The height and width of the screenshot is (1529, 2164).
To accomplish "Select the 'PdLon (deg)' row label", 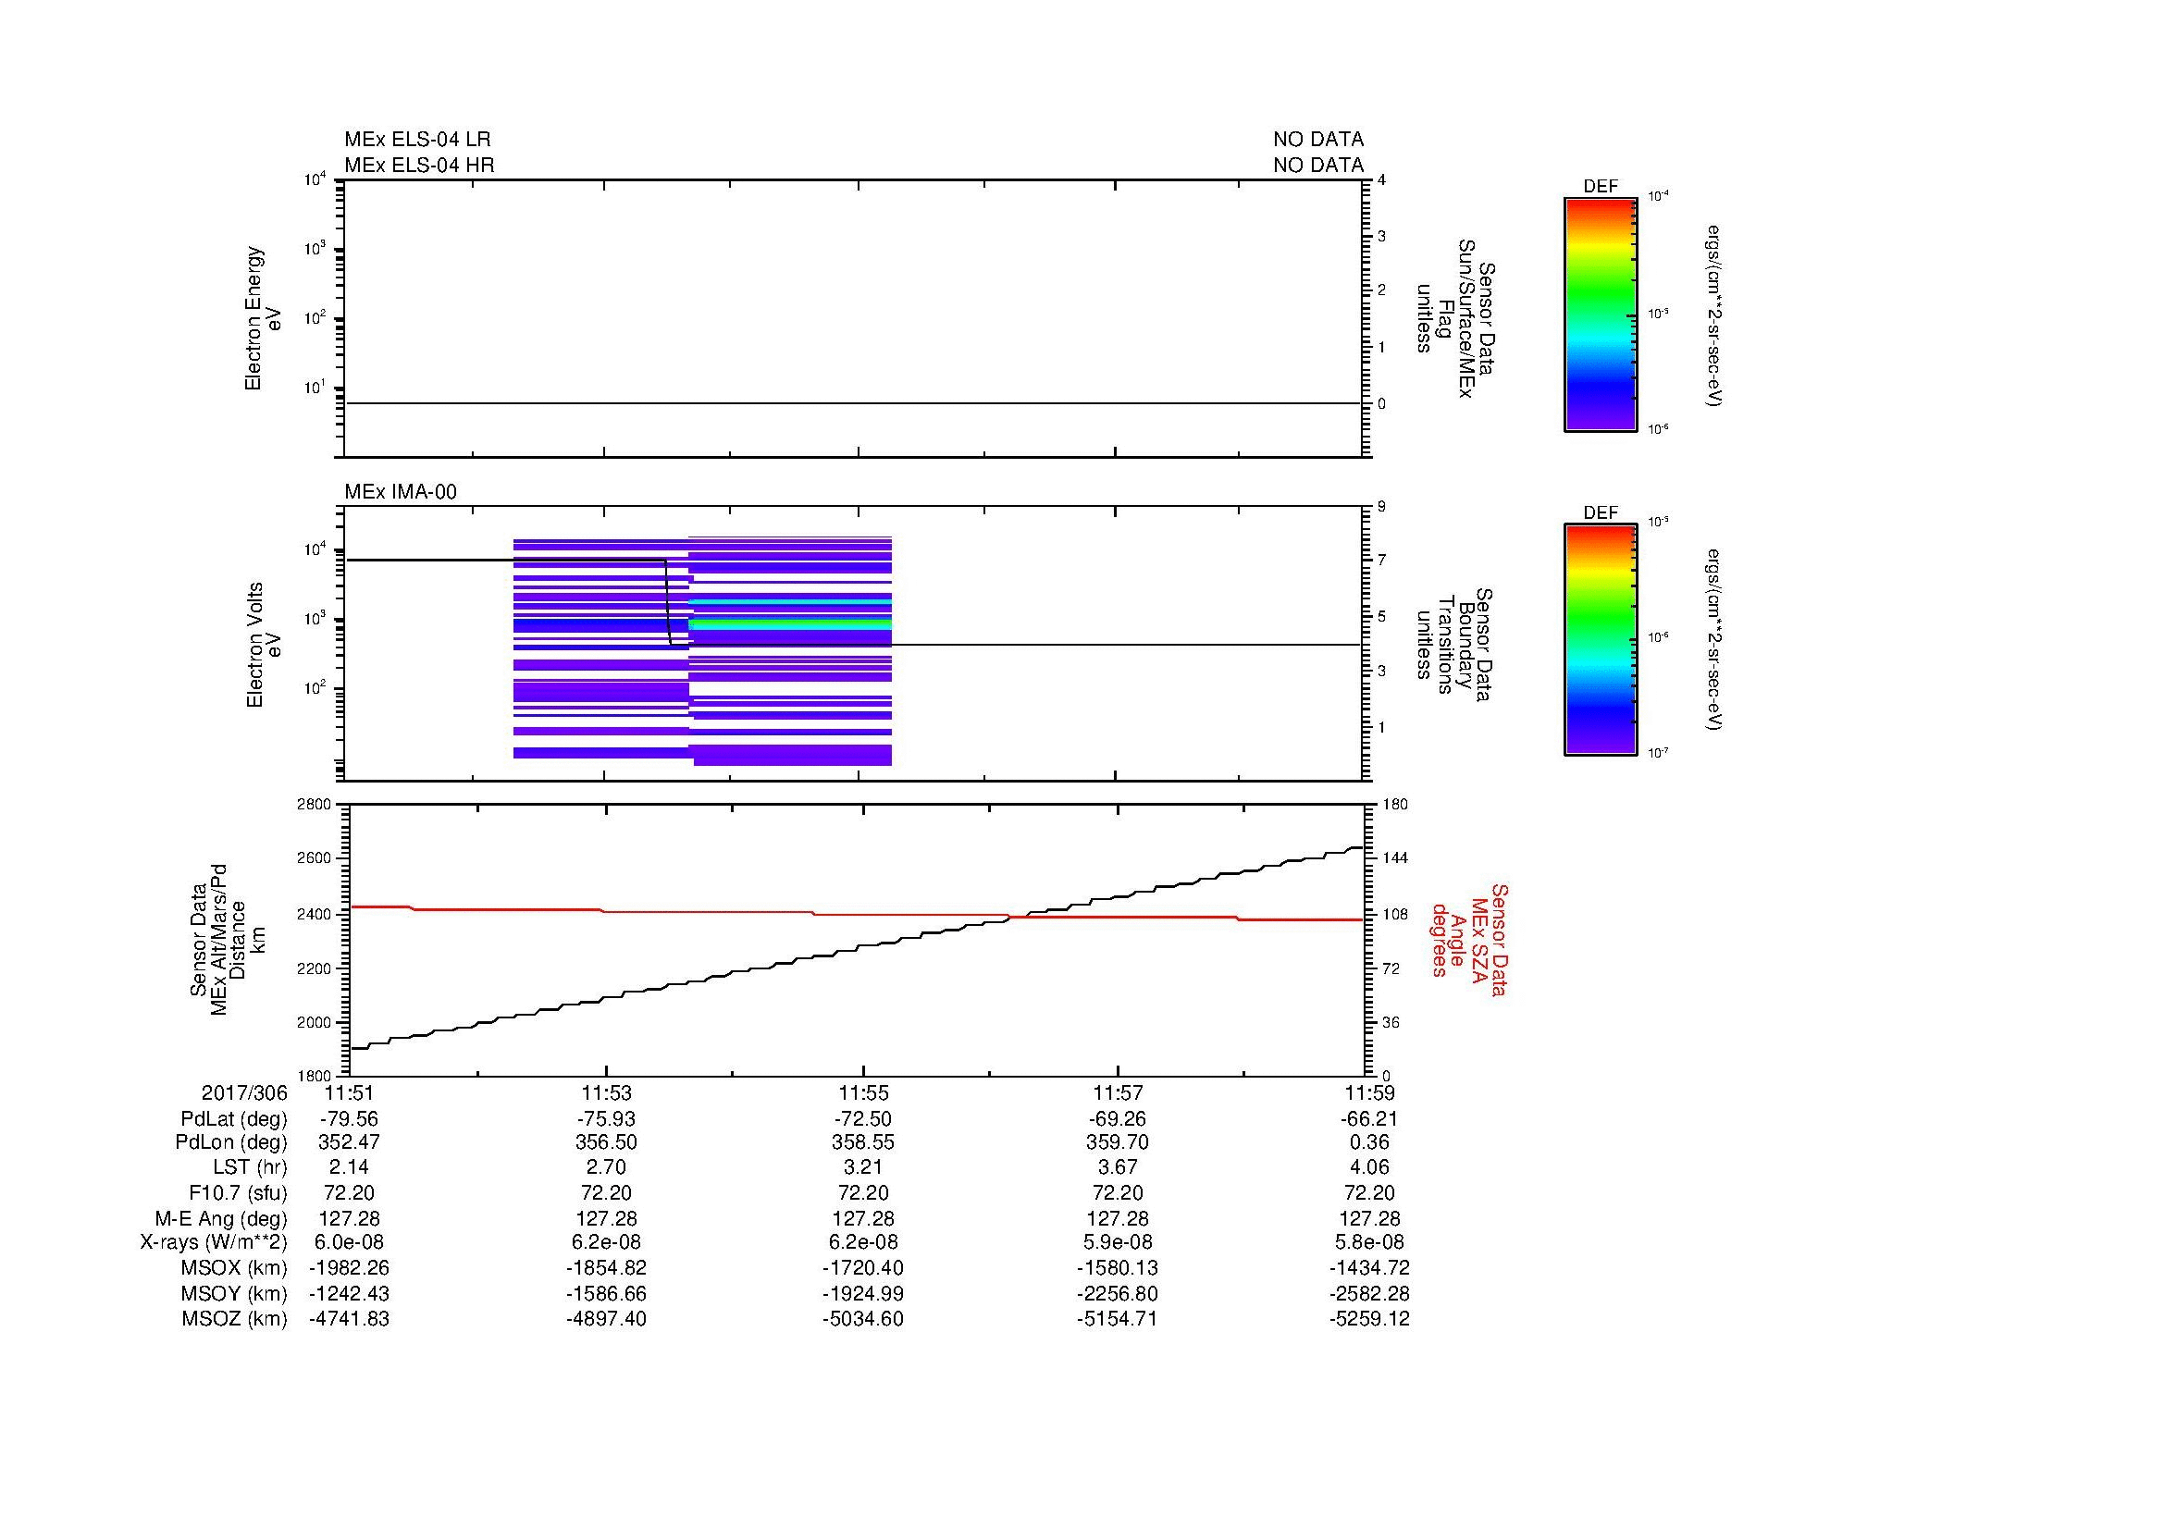I will [x=231, y=1142].
